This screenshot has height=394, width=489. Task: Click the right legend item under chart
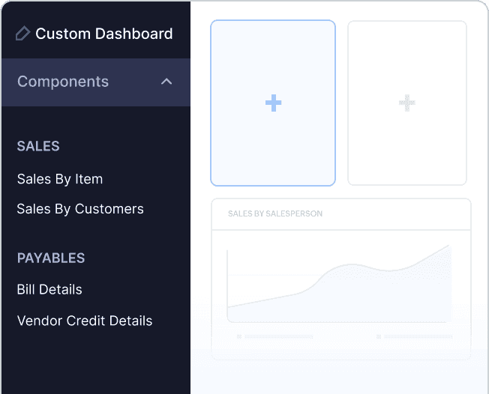[x=414, y=337]
